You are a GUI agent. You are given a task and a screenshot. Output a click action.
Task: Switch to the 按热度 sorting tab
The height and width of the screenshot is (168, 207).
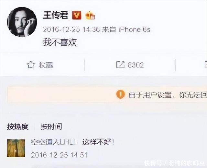coord(18,126)
